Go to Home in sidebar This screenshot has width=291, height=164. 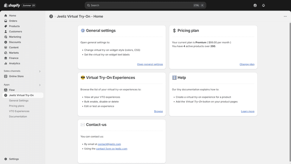[12, 15]
